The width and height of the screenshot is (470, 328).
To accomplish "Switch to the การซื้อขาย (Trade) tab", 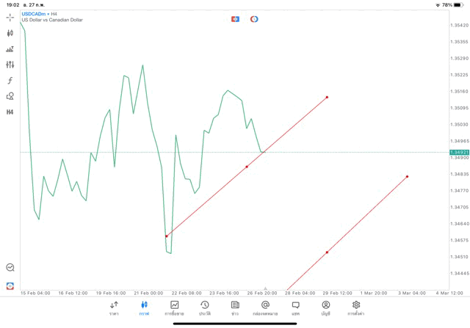I will click(174, 308).
